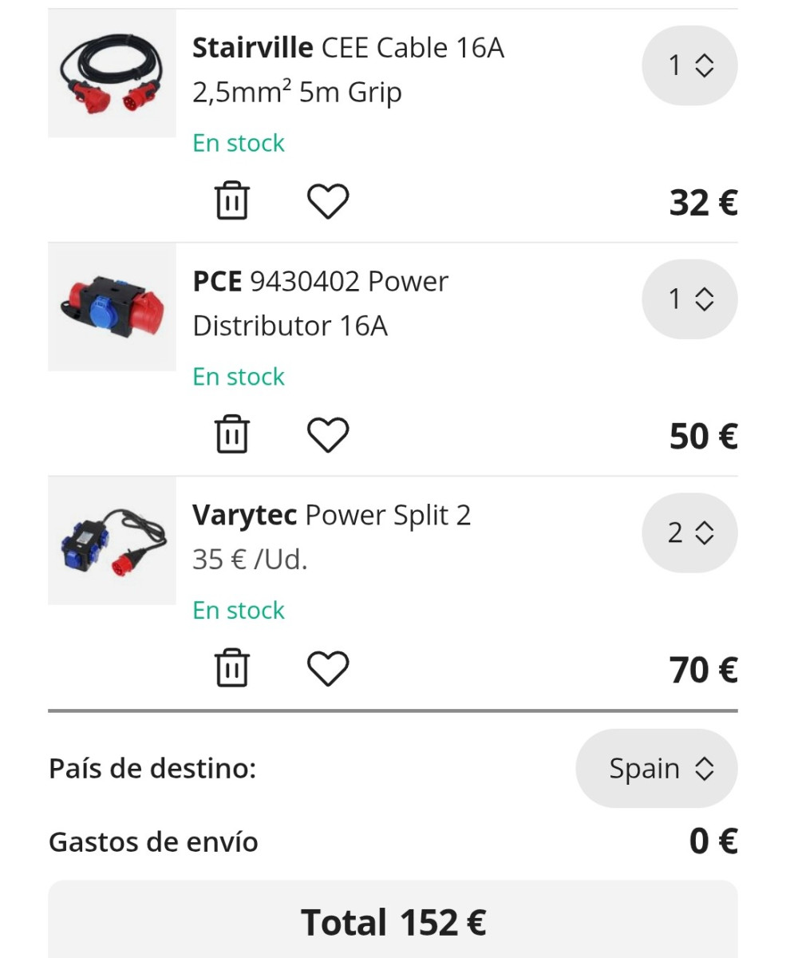786x958 pixels.
Task: Open the Stairville CEE Cable product thumbnail
Action: point(112,73)
